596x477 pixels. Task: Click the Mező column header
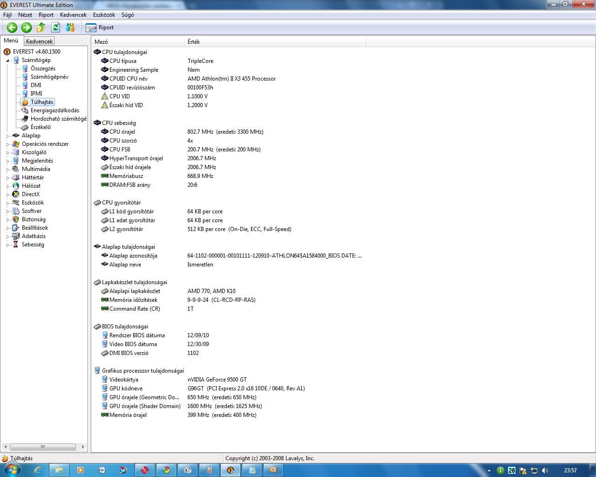tap(138, 42)
